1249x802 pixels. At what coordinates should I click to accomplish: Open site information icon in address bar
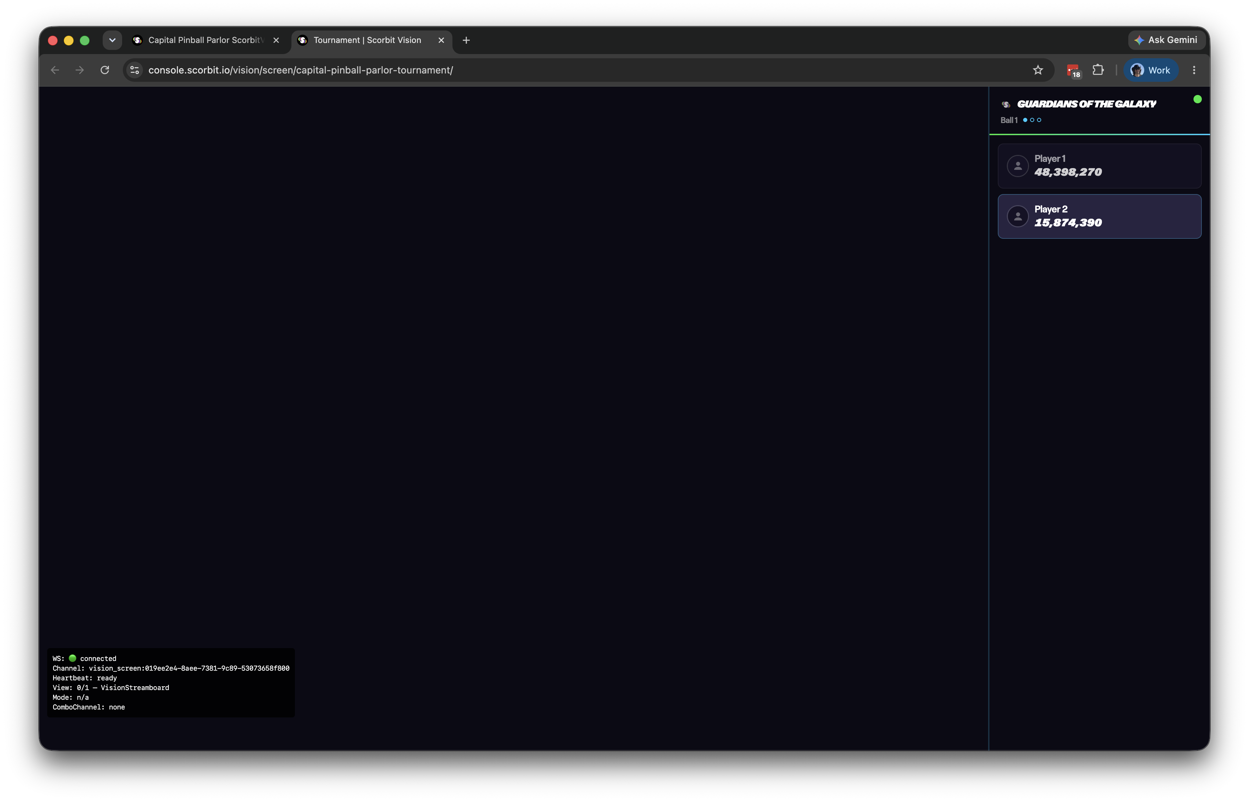click(135, 70)
